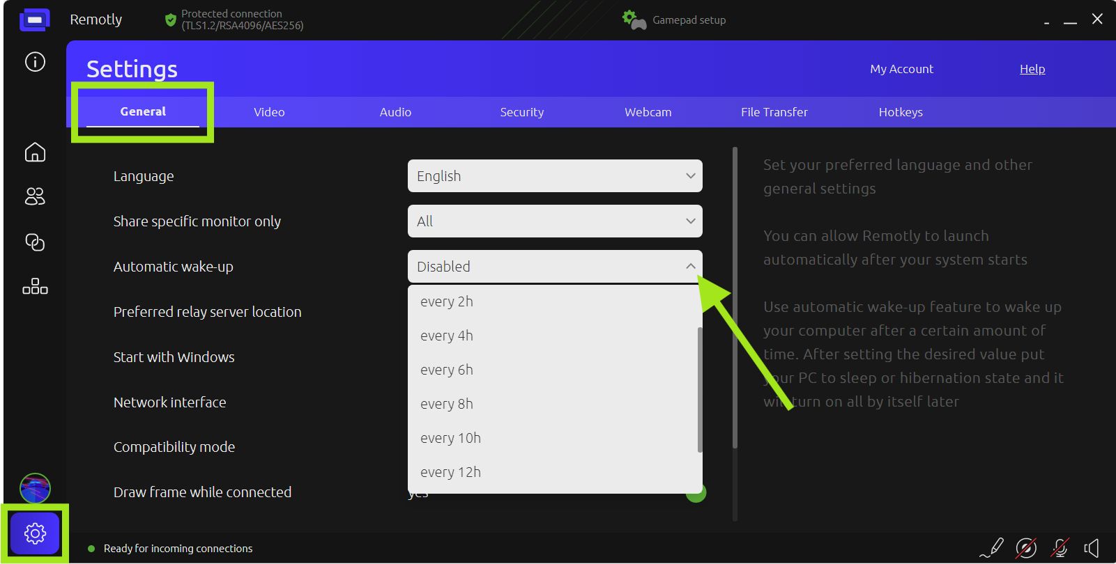Toggle the speaker sound icon

point(1092,548)
